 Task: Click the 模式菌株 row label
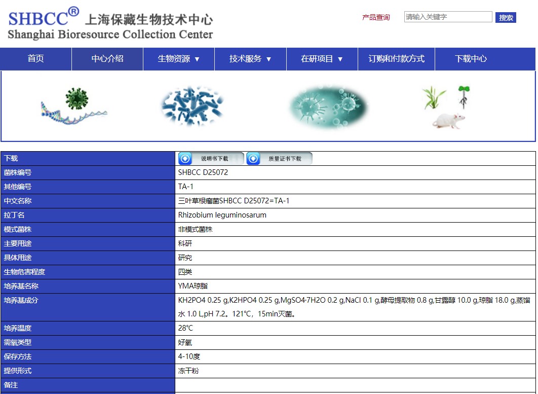18,230
